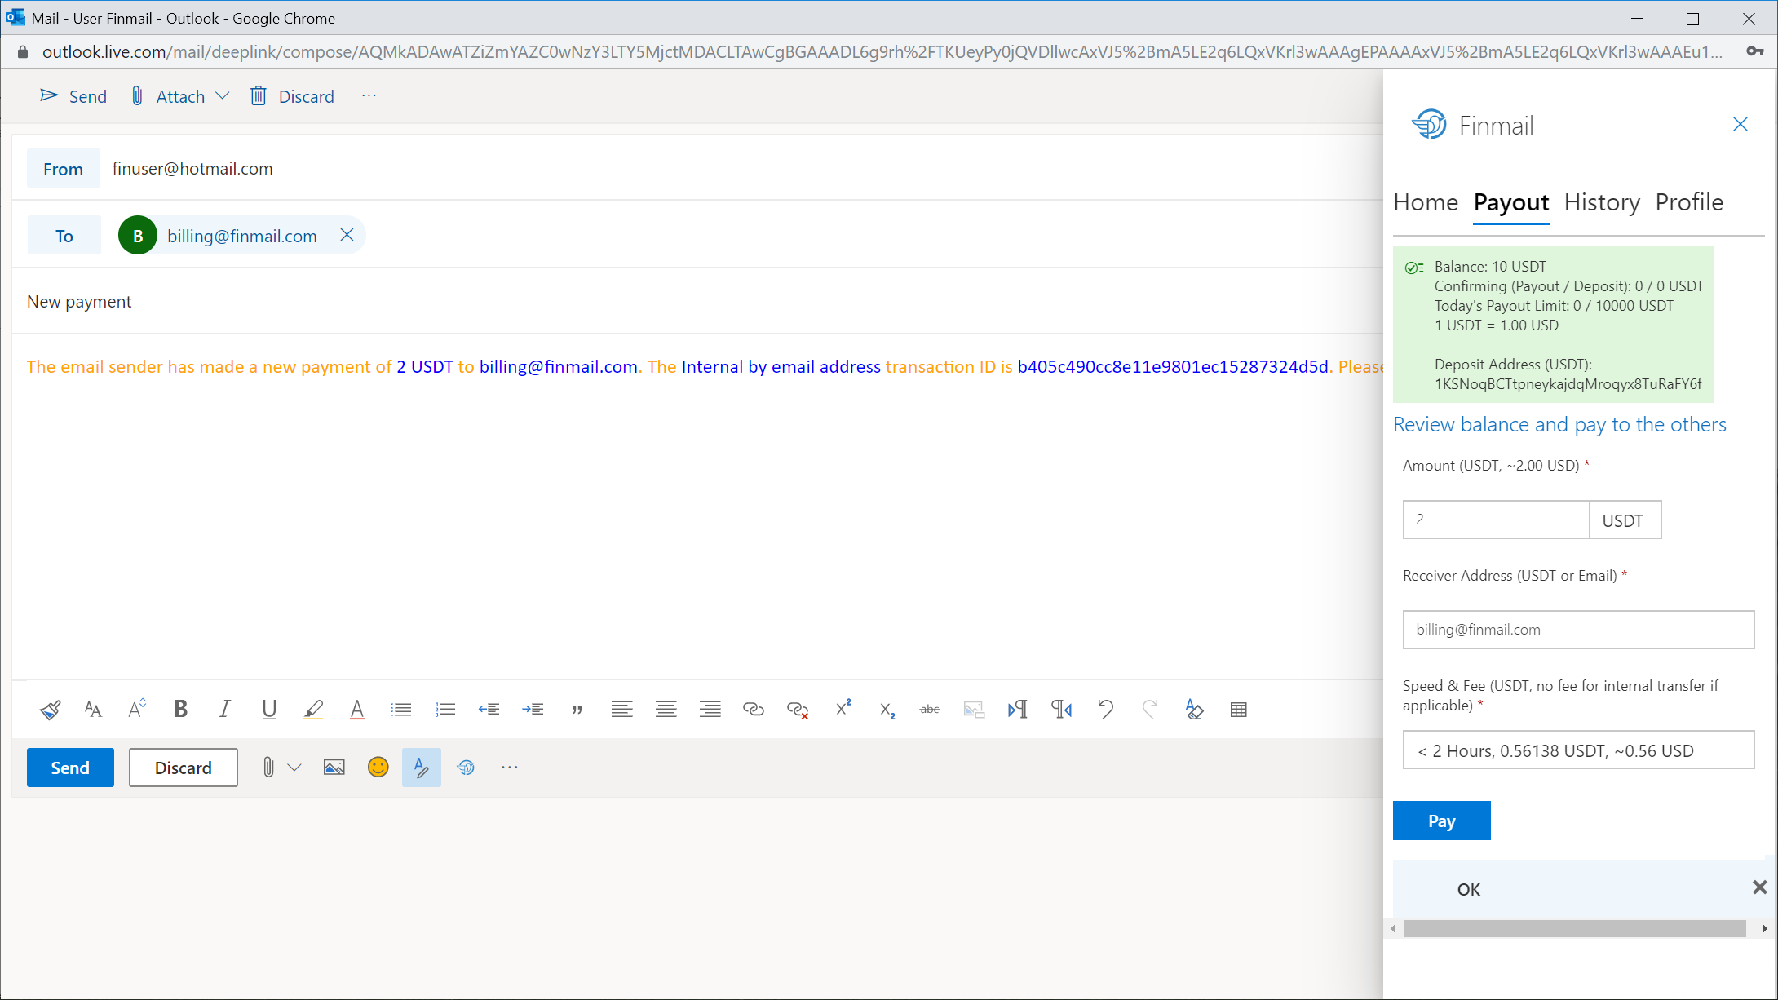
Task: Center align the text
Action: pos(666,710)
